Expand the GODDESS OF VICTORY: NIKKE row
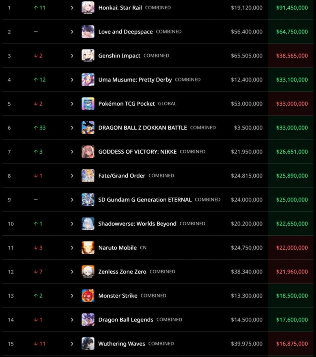 coord(72,152)
